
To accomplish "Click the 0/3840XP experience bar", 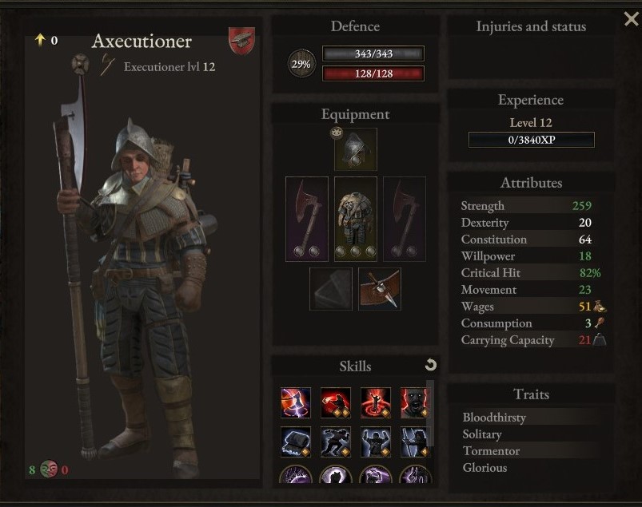I will [x=532, y=140].
